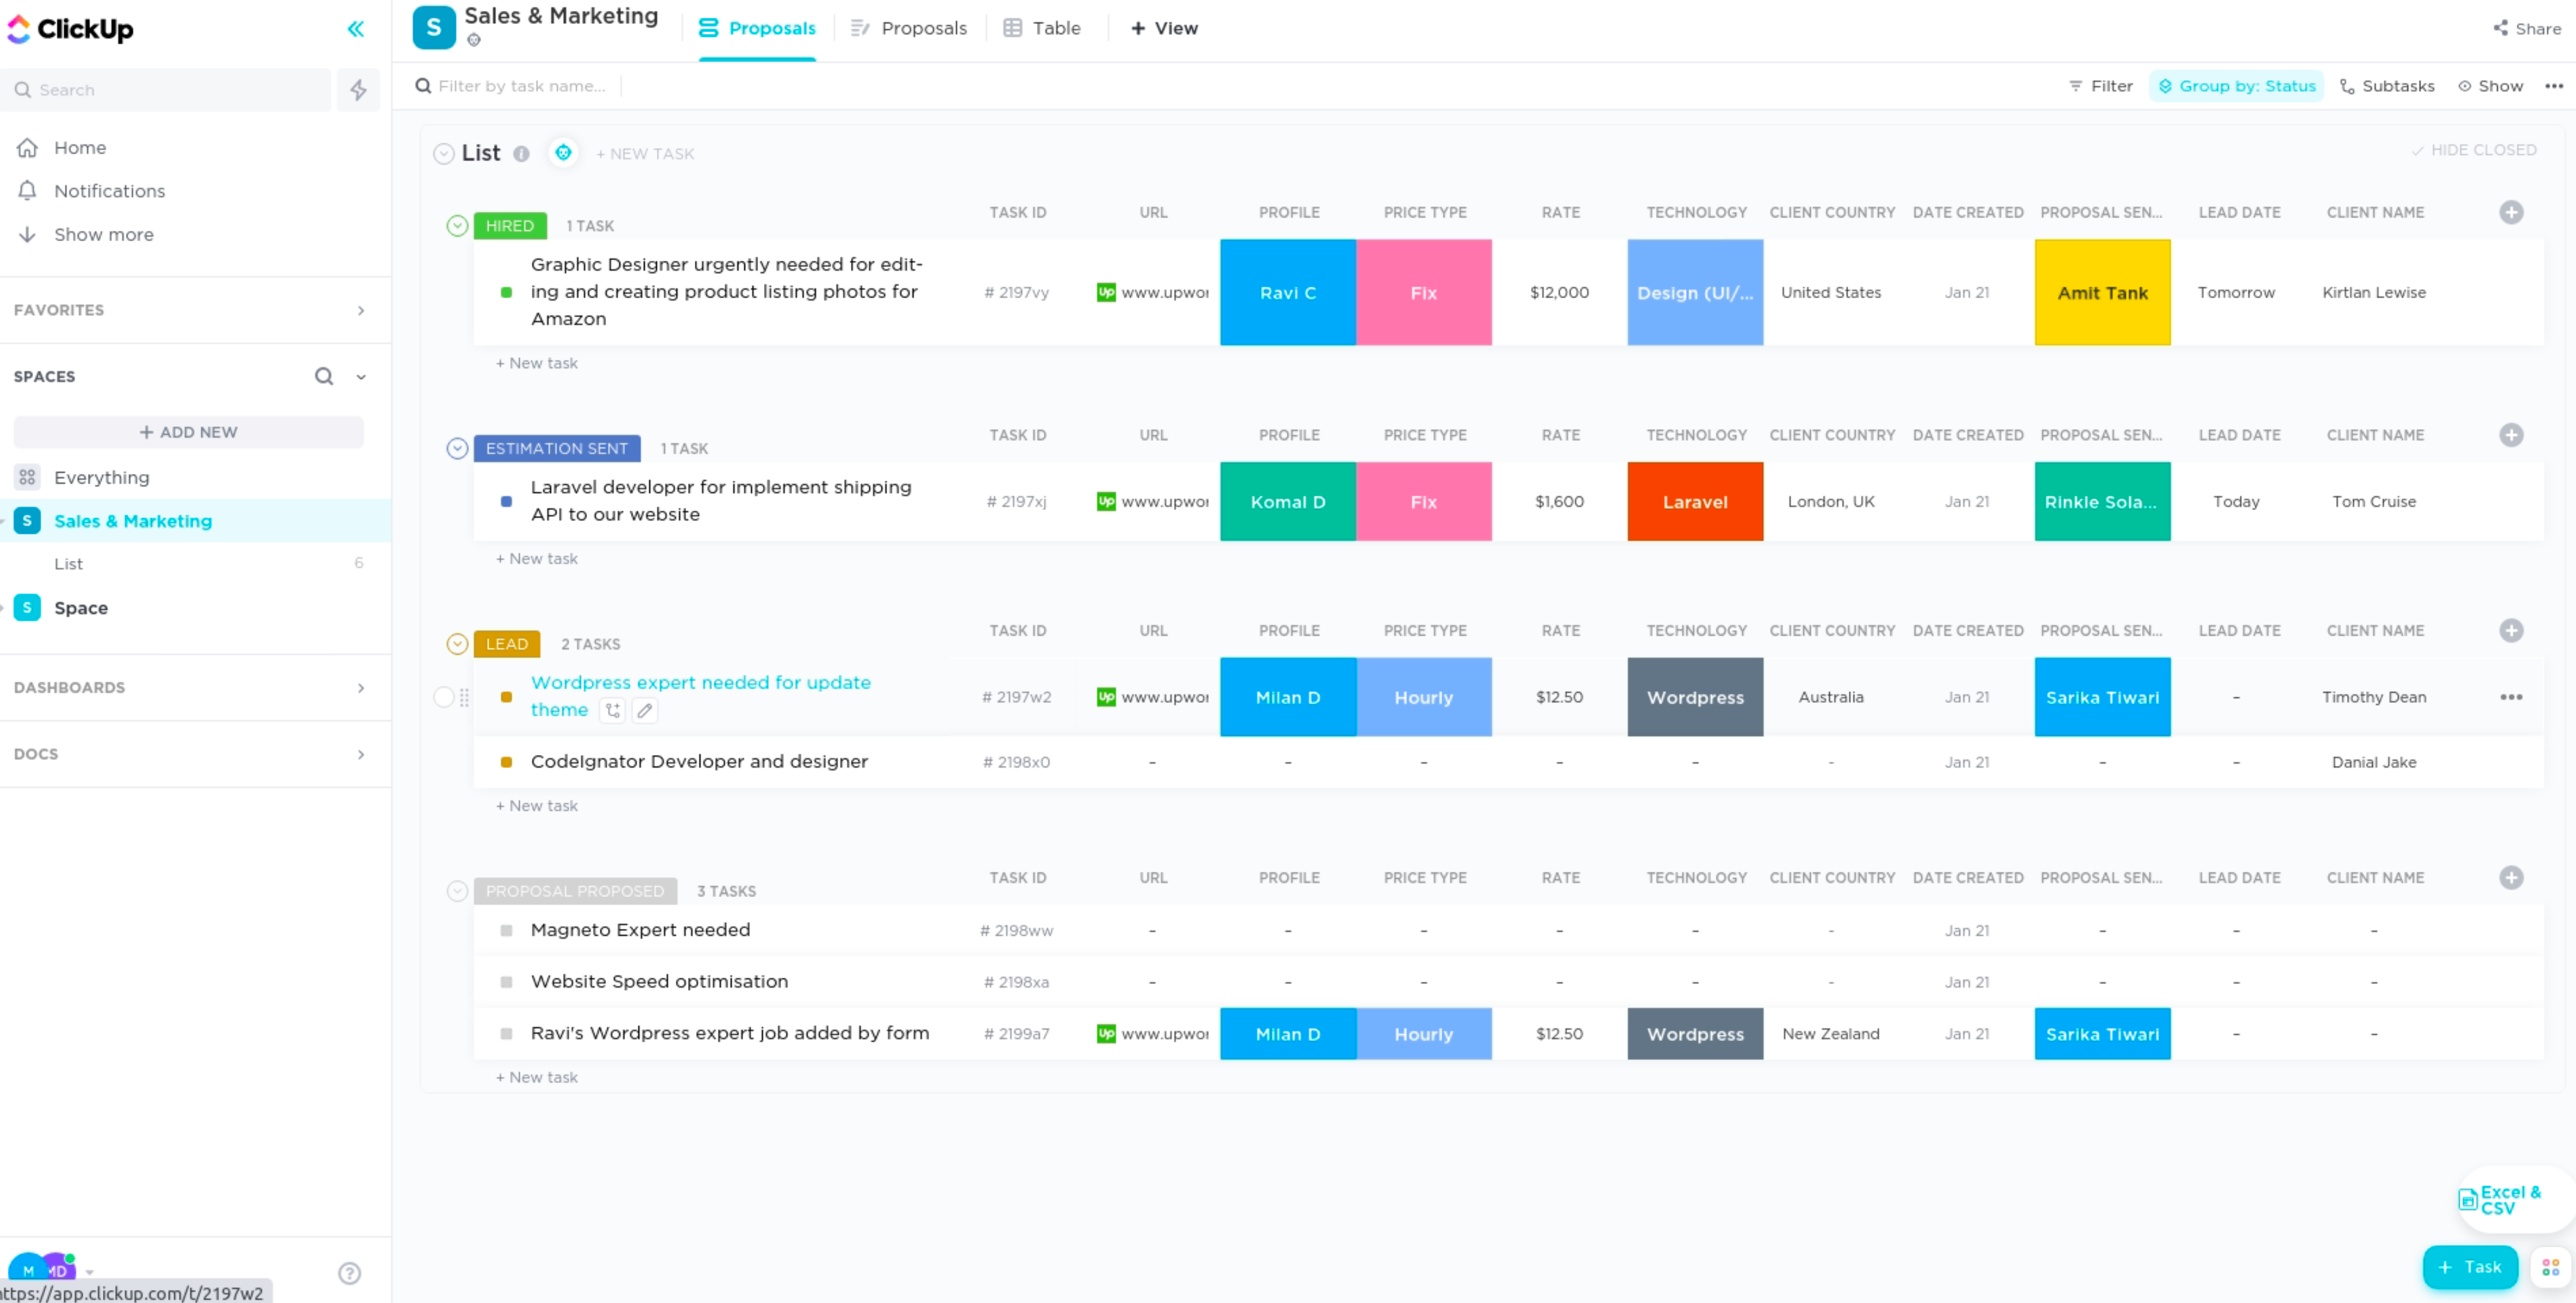Select the checkbox circle on Wordpress expert task
Screen dimensions: 2576x1303
(x=444, y=697)
